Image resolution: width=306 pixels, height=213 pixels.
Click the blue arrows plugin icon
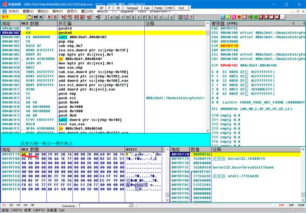click(x=223, y=17)
